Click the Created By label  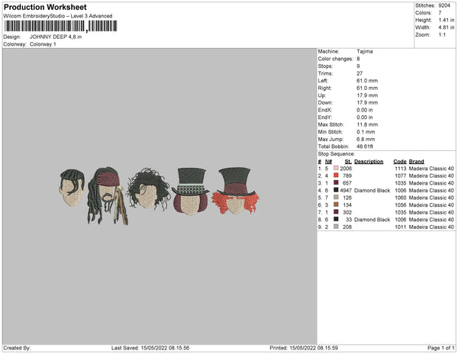pos(17,348)
